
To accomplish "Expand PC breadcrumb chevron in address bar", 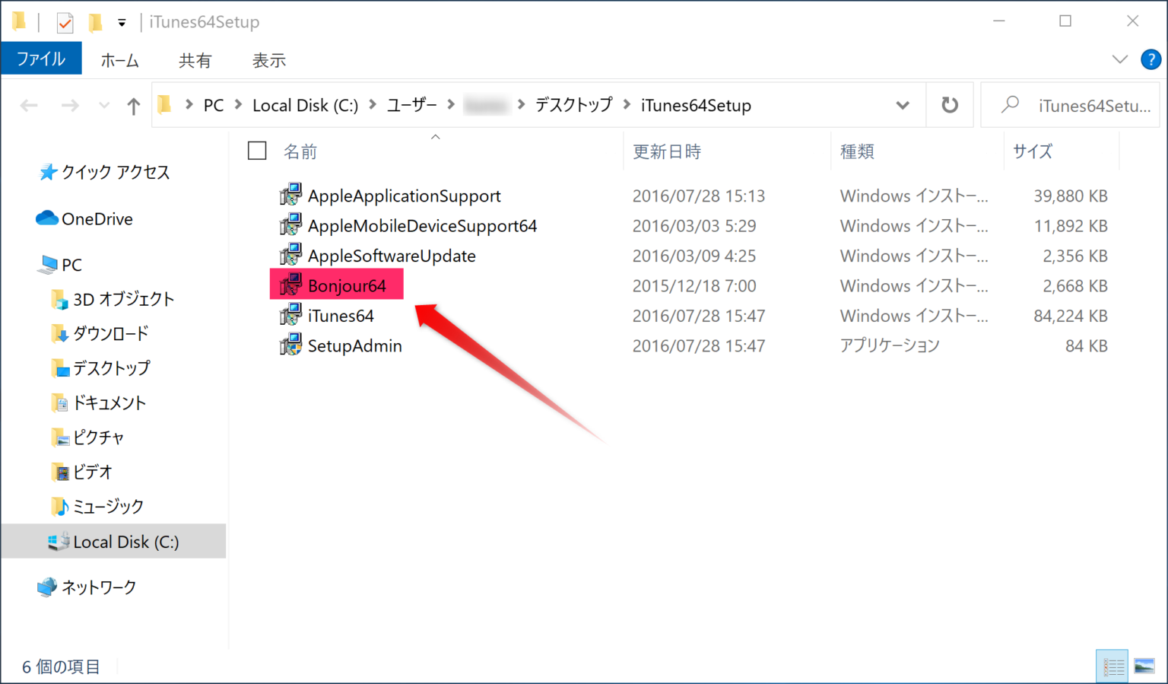I will [237, 104].
